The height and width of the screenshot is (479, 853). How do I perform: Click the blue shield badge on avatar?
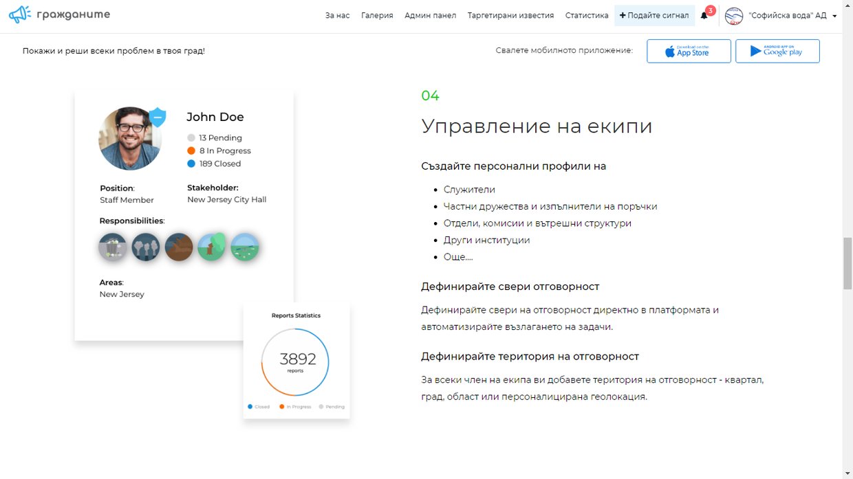point(158,118)
